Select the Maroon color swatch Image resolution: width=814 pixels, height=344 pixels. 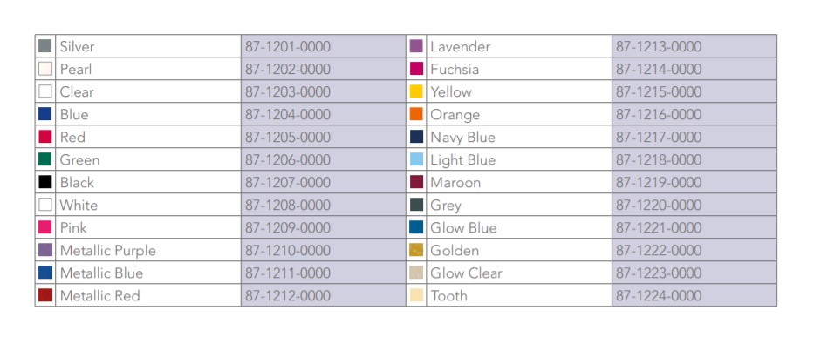click(416, 182)
